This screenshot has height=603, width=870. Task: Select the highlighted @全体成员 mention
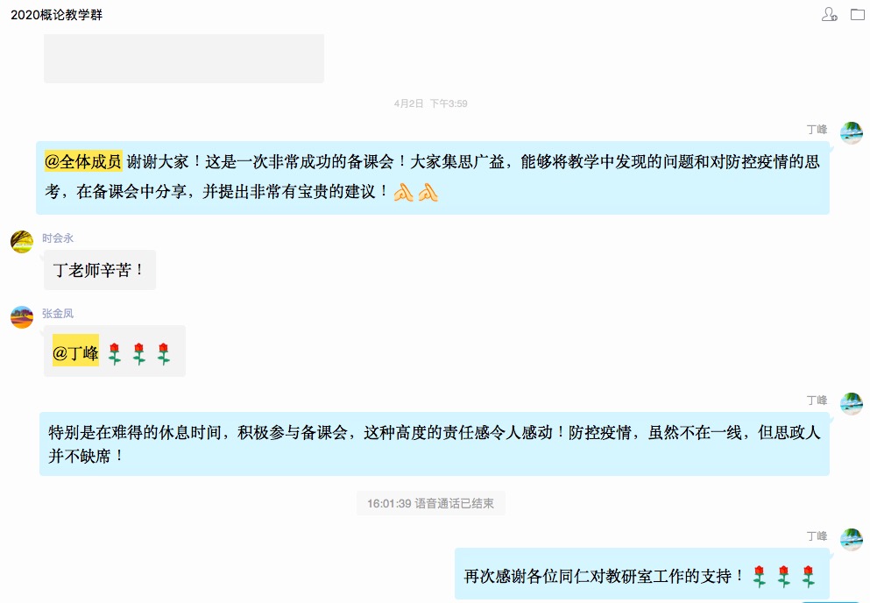pos(83,161)
